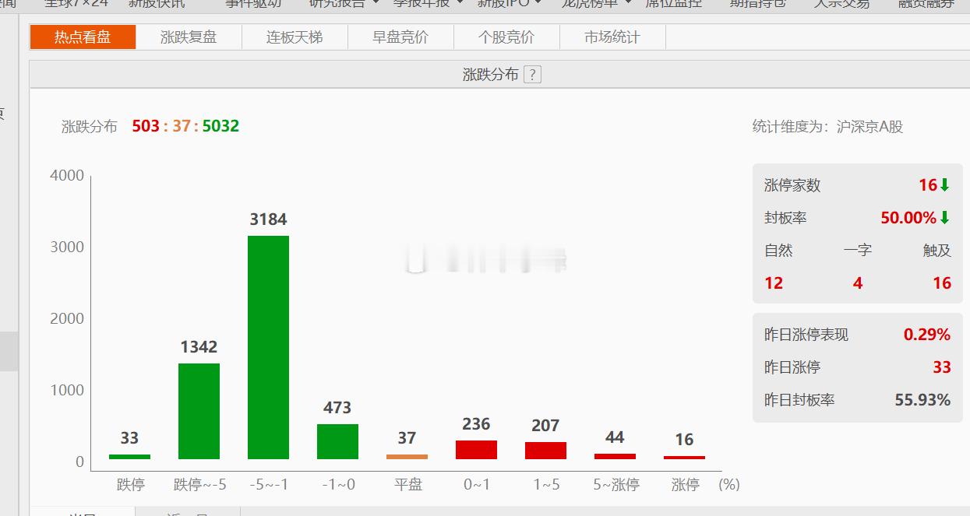This screenshot has height=516, width=970.
Task: Click the green 跌停 bar valued 33
Action: tap(129, 457)
